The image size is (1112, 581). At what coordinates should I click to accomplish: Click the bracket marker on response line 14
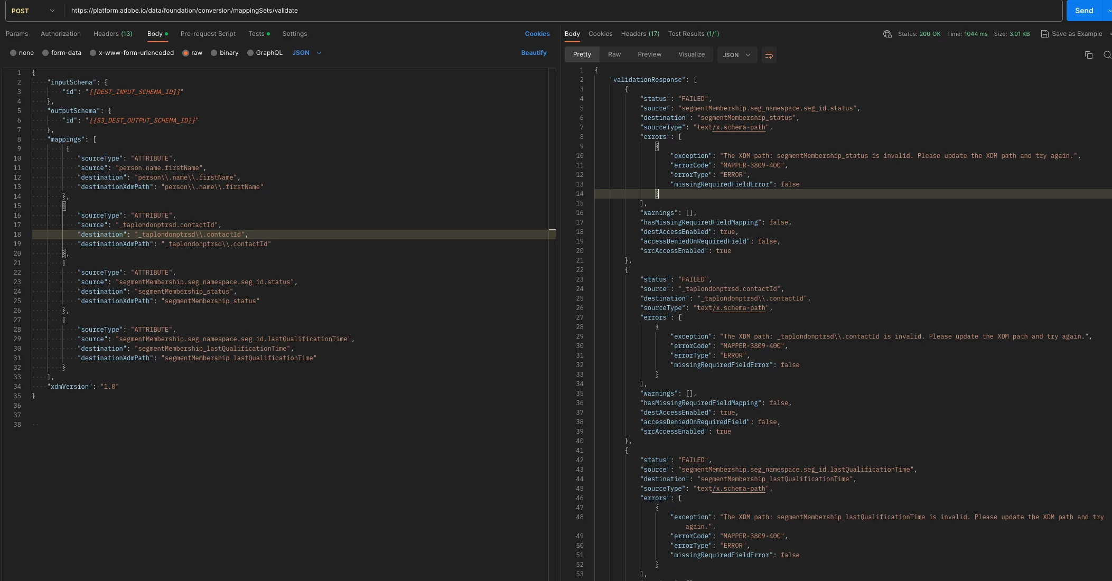(657, 194)
